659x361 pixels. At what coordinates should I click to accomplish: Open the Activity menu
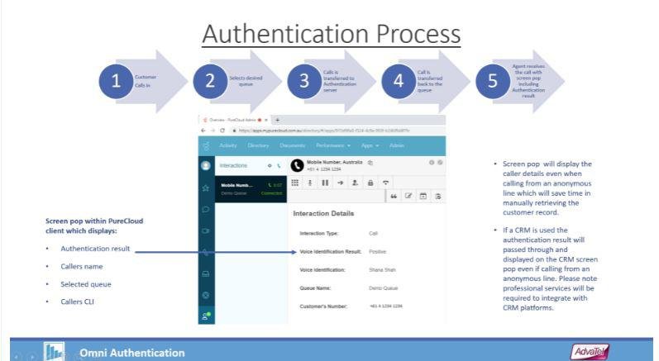228,145
